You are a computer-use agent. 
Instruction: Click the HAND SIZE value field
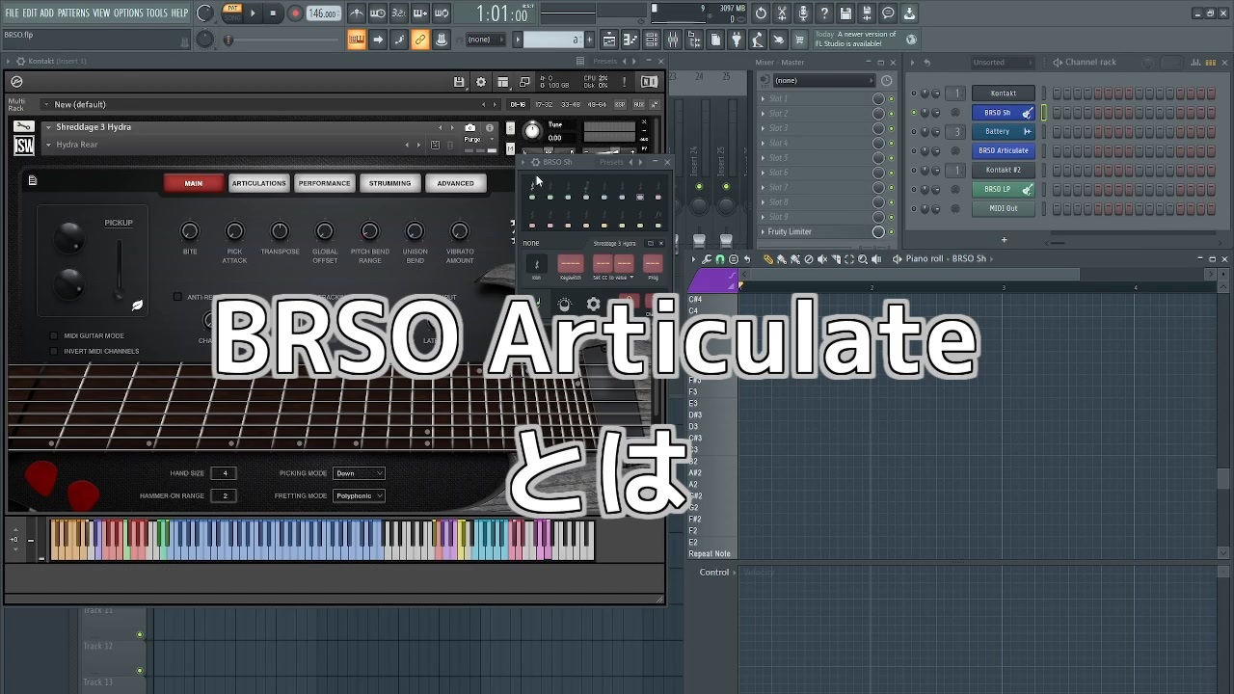click(x=225, y=473)
